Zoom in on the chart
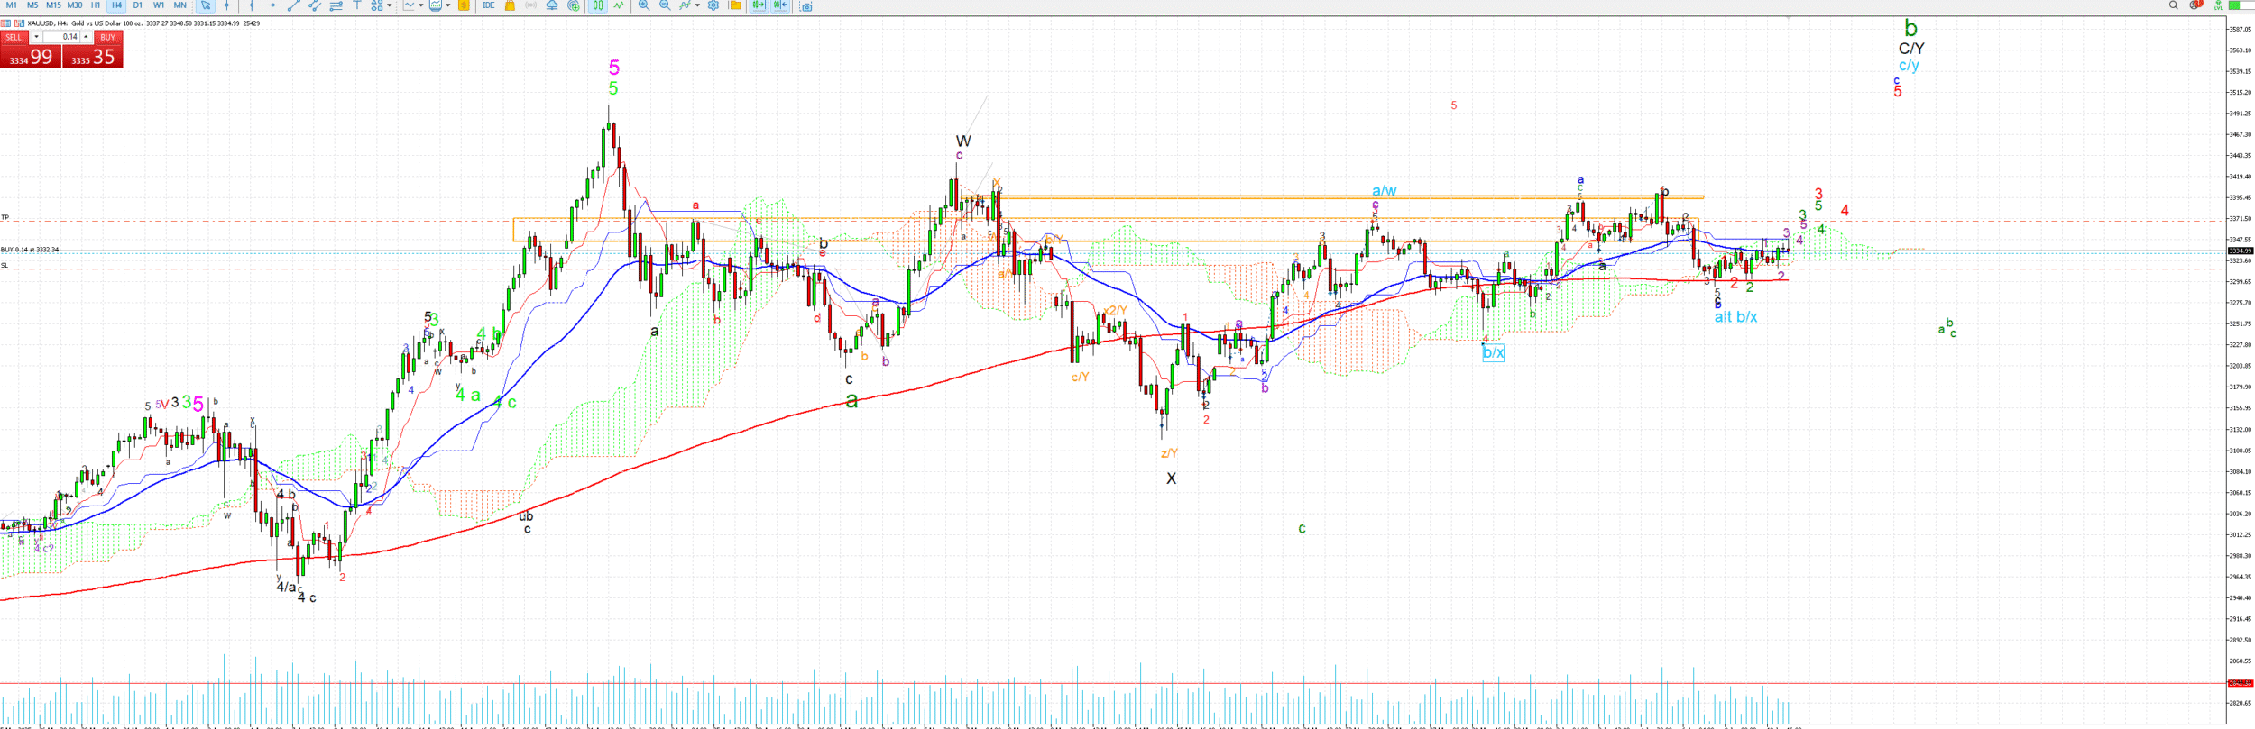This screenshot has height=729, width=2255. tap(644, 5)
